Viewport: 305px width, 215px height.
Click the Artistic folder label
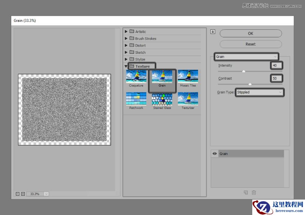[x=140, y=32]
